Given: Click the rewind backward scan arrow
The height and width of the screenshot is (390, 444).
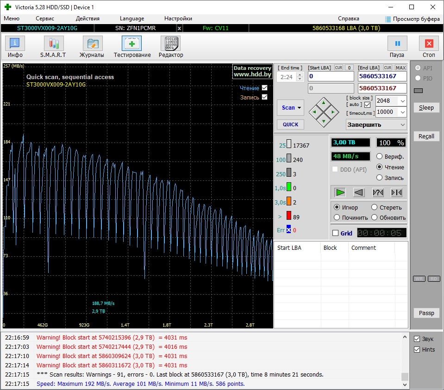Looking at the screenshot, I should pyautogui.click(x=358, y=192).
